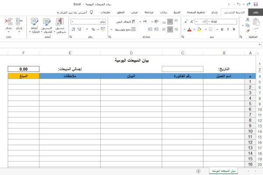263x175 pixels.
Task: Toggle Bold formatting
Action: pos(234,29)
